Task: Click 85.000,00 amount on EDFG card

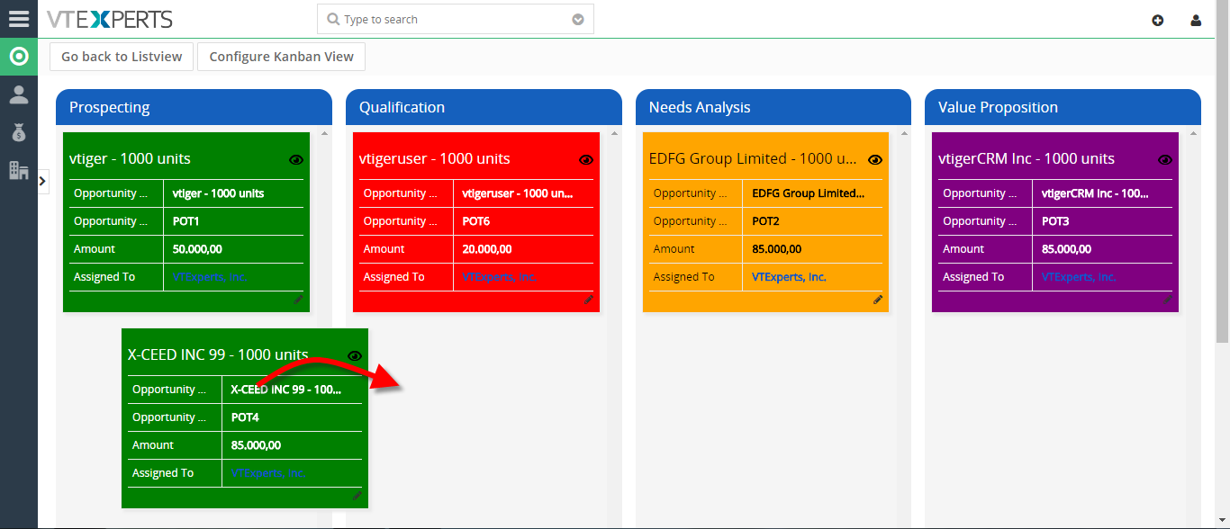Action: point(776,249)
